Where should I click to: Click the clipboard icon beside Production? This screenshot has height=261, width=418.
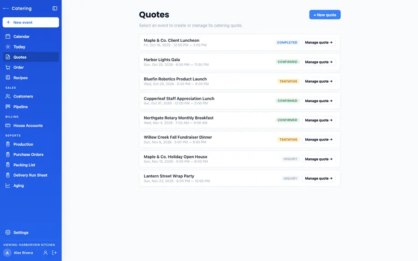tap(8, 144)
